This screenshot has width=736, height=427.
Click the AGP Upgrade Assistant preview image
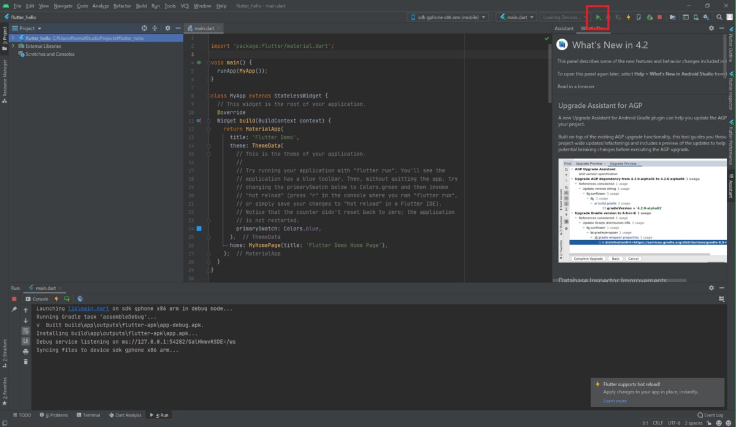click(642, 211)
